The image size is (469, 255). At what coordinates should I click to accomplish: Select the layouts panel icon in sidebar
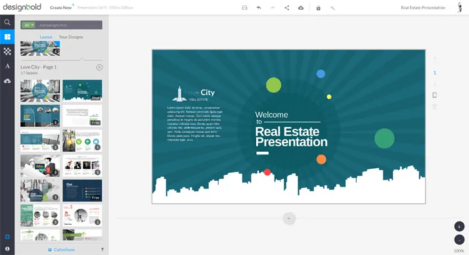7,37
